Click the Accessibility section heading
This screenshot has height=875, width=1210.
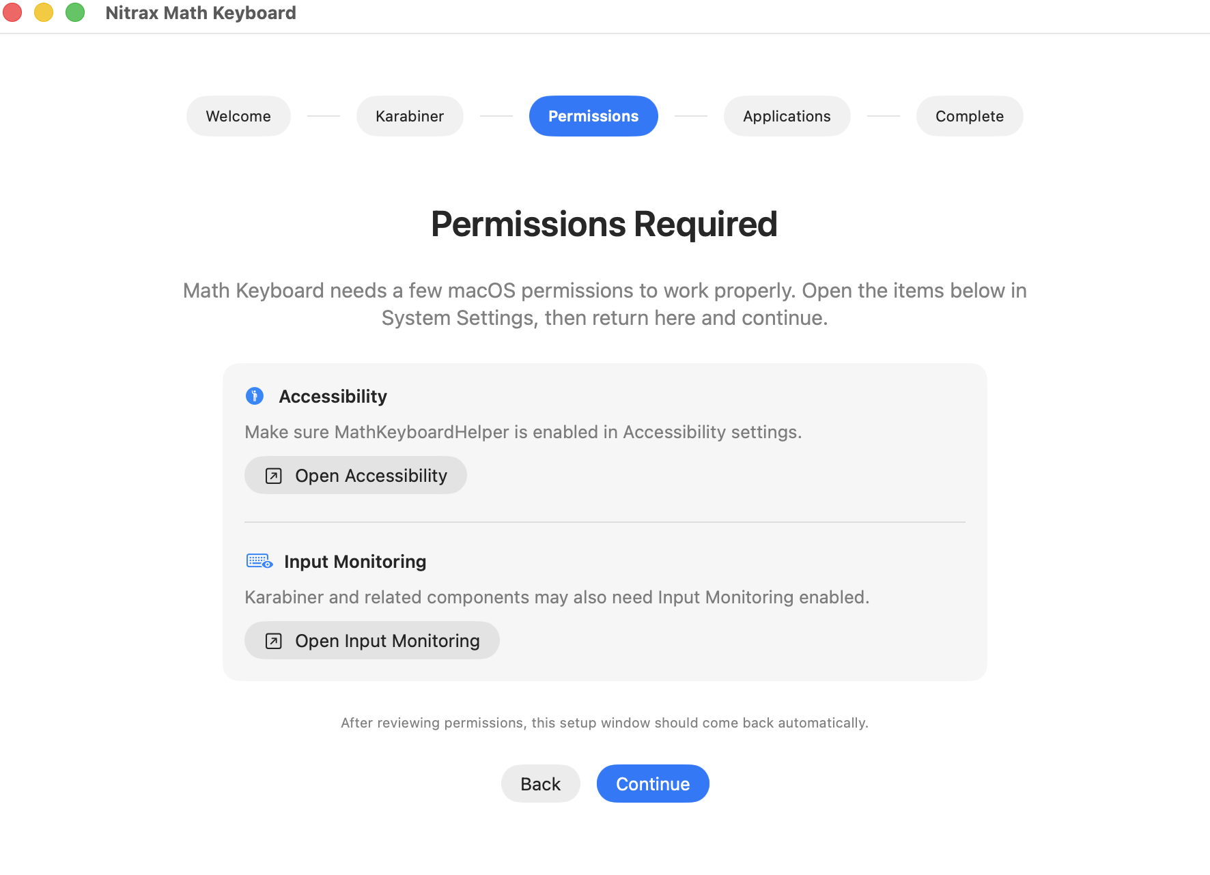click(x=333, y=396)
